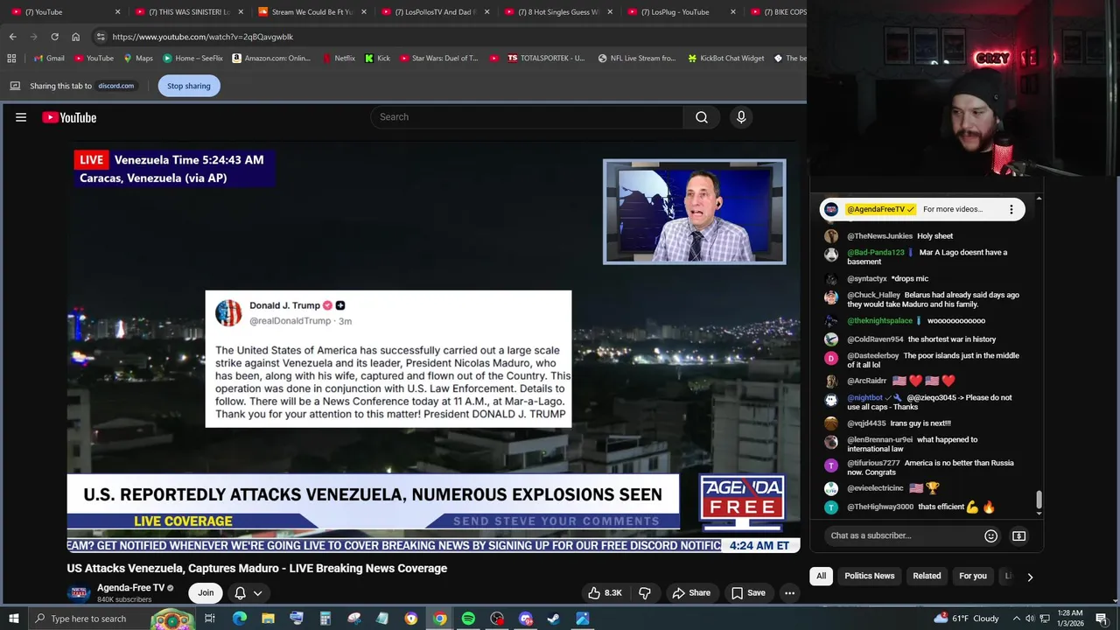Screen dimensions: 1120x630
Task: Open the Chrome taskbar icon
Action: click(439, 619)
